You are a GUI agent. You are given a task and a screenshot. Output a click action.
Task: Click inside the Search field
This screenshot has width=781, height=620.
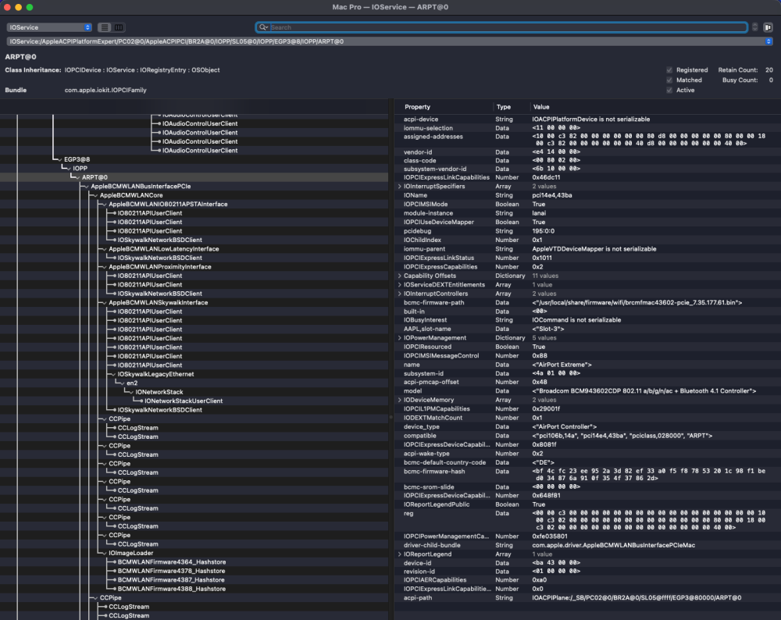click(x=508, y=27)
